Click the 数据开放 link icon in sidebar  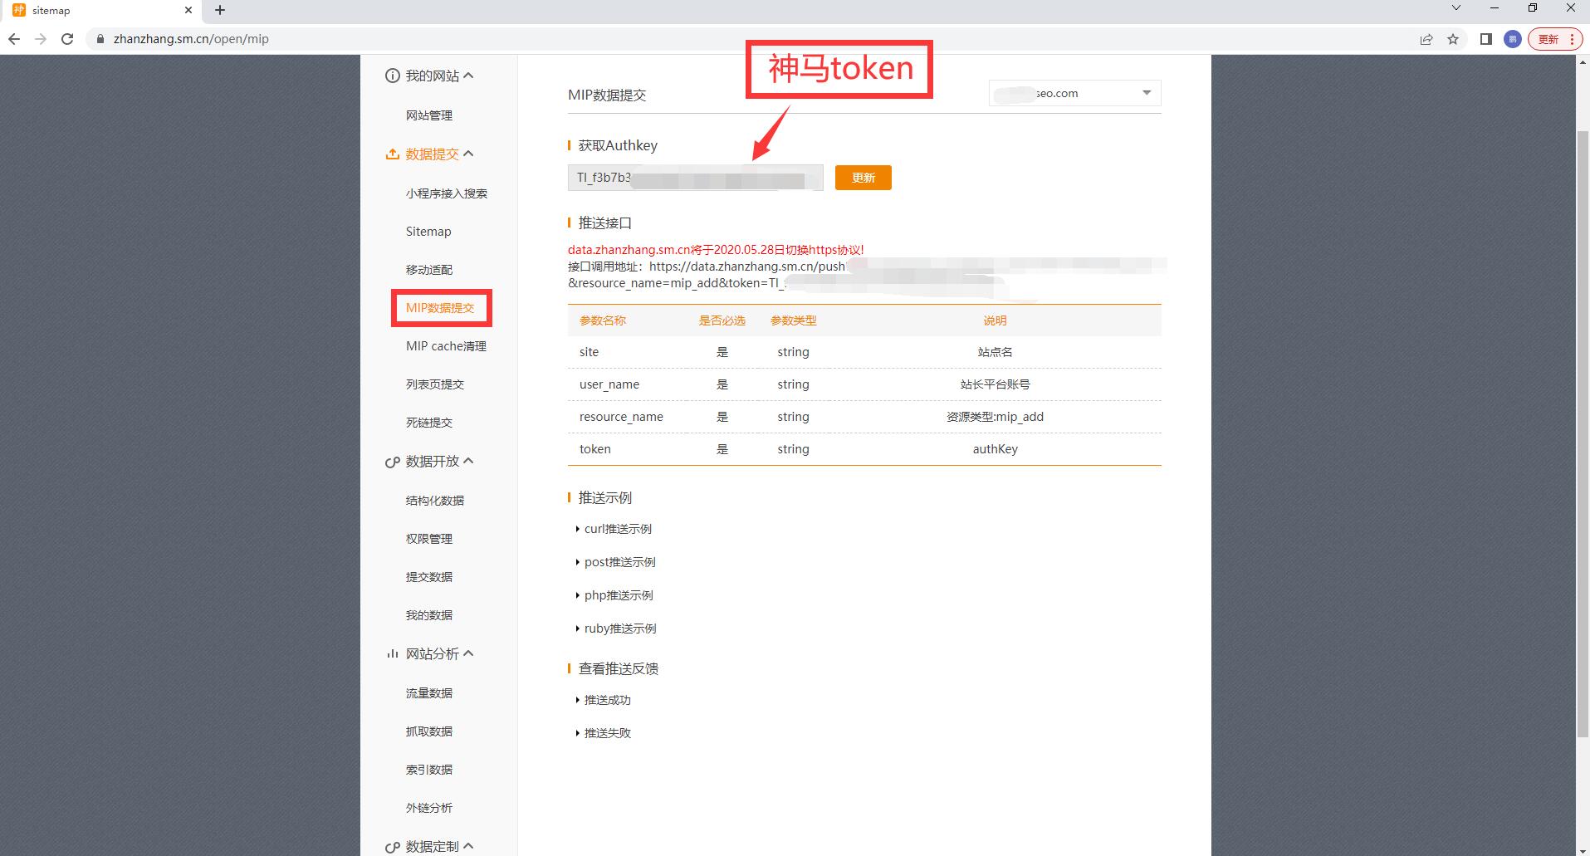point(392,461)
